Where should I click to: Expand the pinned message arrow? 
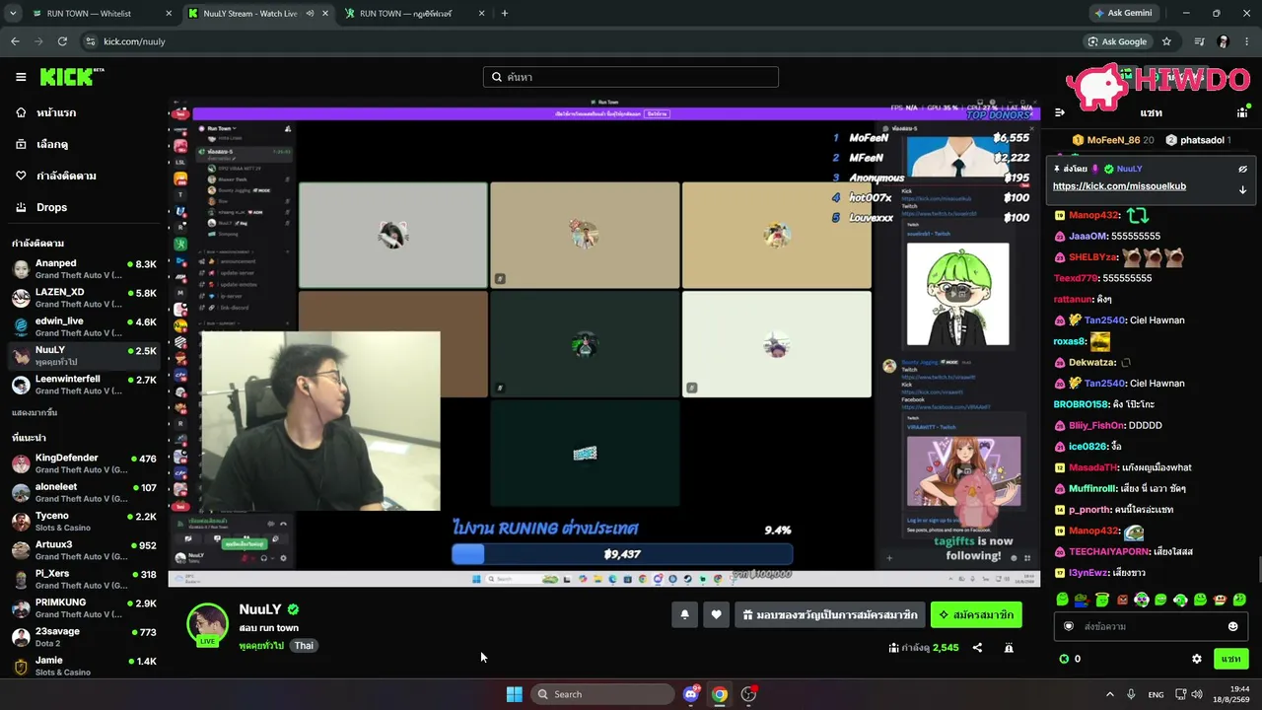pyautogui.click(x=1242, y=189)
